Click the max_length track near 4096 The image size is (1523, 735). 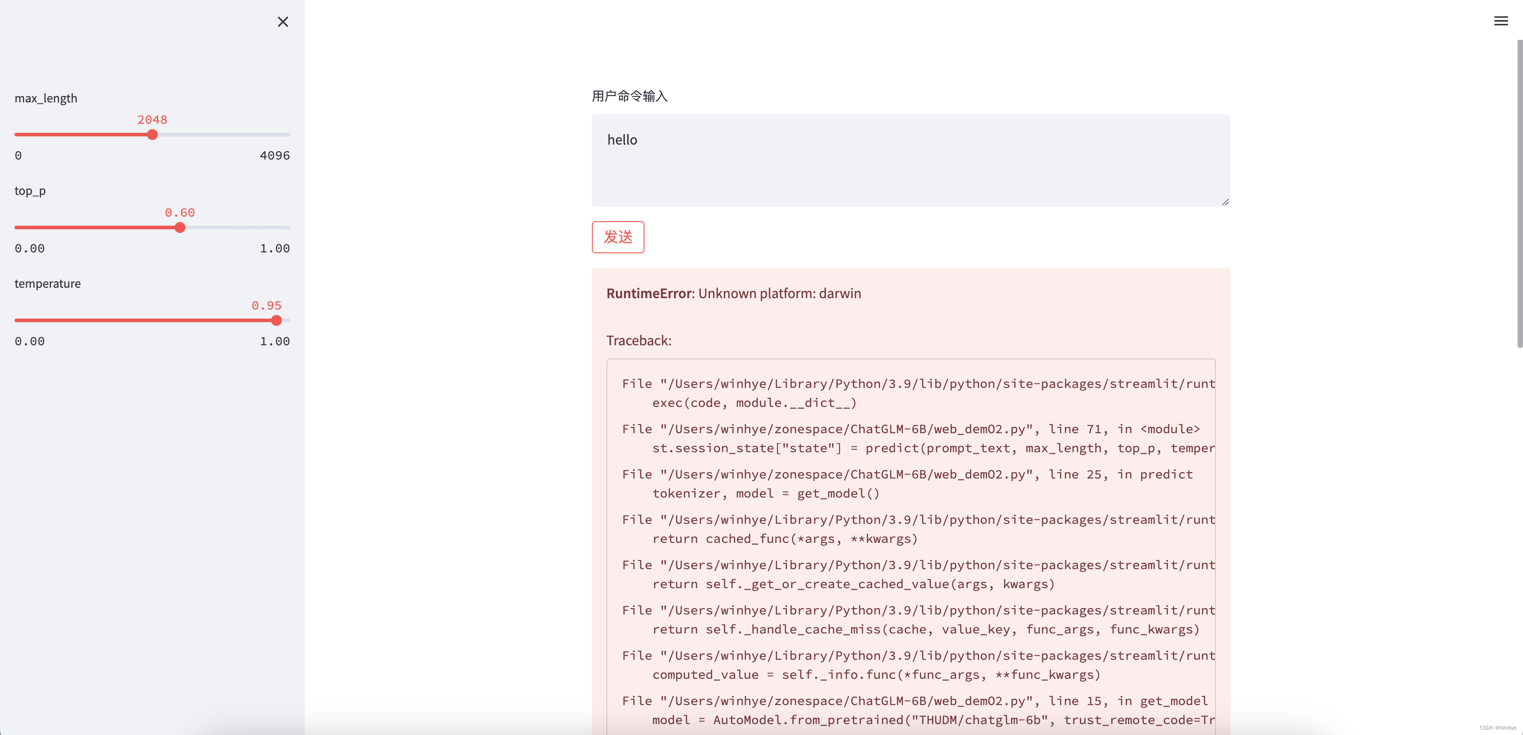(x=278, y=135)
